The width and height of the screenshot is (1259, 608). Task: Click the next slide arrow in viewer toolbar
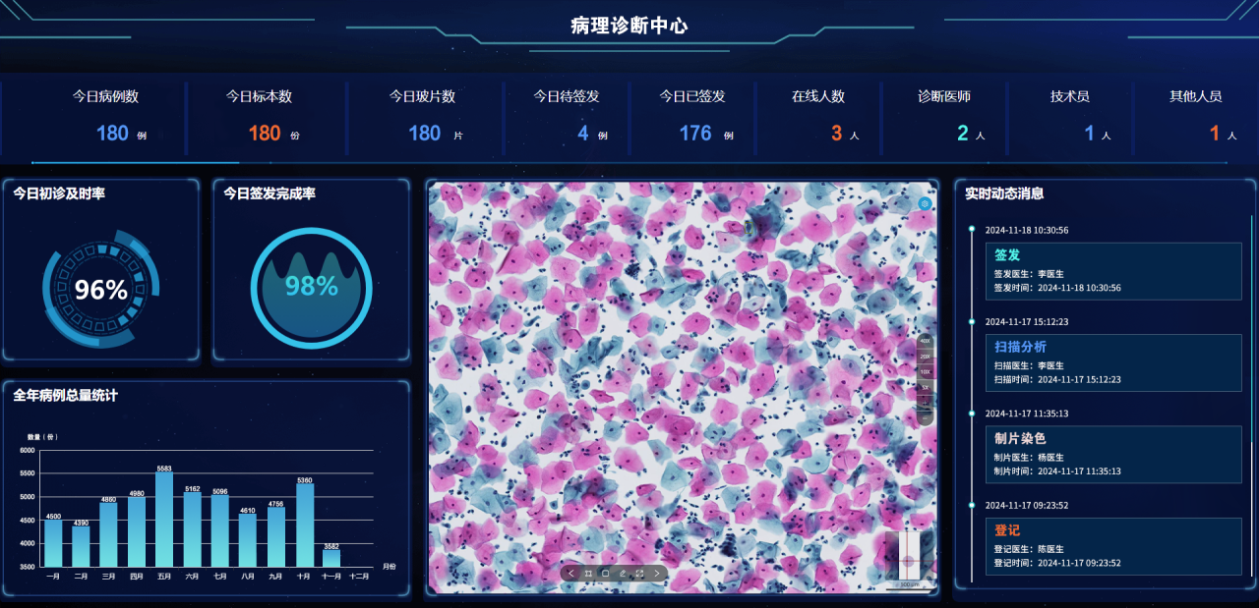[657, 574]
